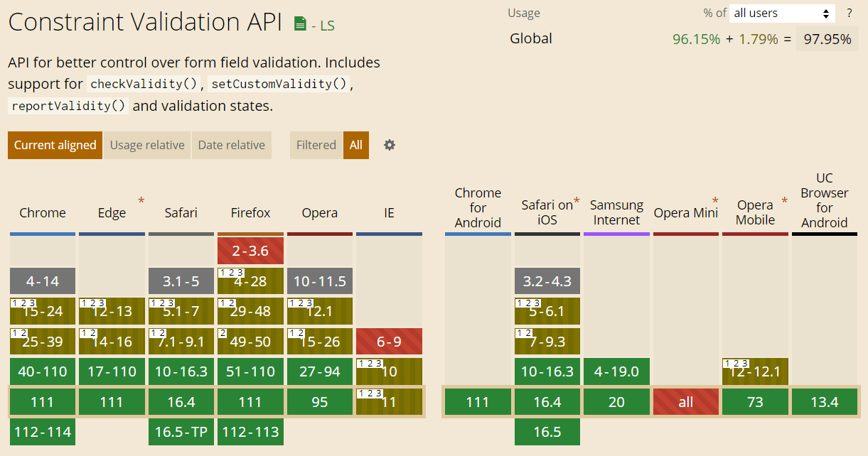
Task: Select IE 6-9 unsupported cell
Action: [389, 342]
